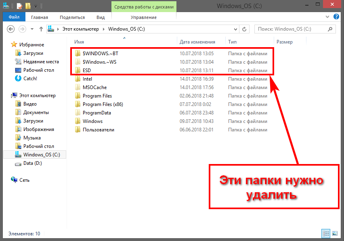
Task: Click Этот компьютер in the address bar
Action: [x=80, y=29]
